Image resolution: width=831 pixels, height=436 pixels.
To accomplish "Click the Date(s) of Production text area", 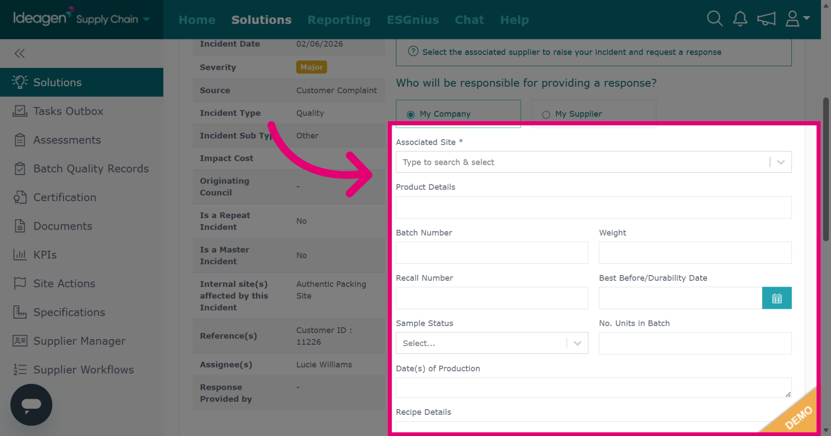I will click(593, 388).
